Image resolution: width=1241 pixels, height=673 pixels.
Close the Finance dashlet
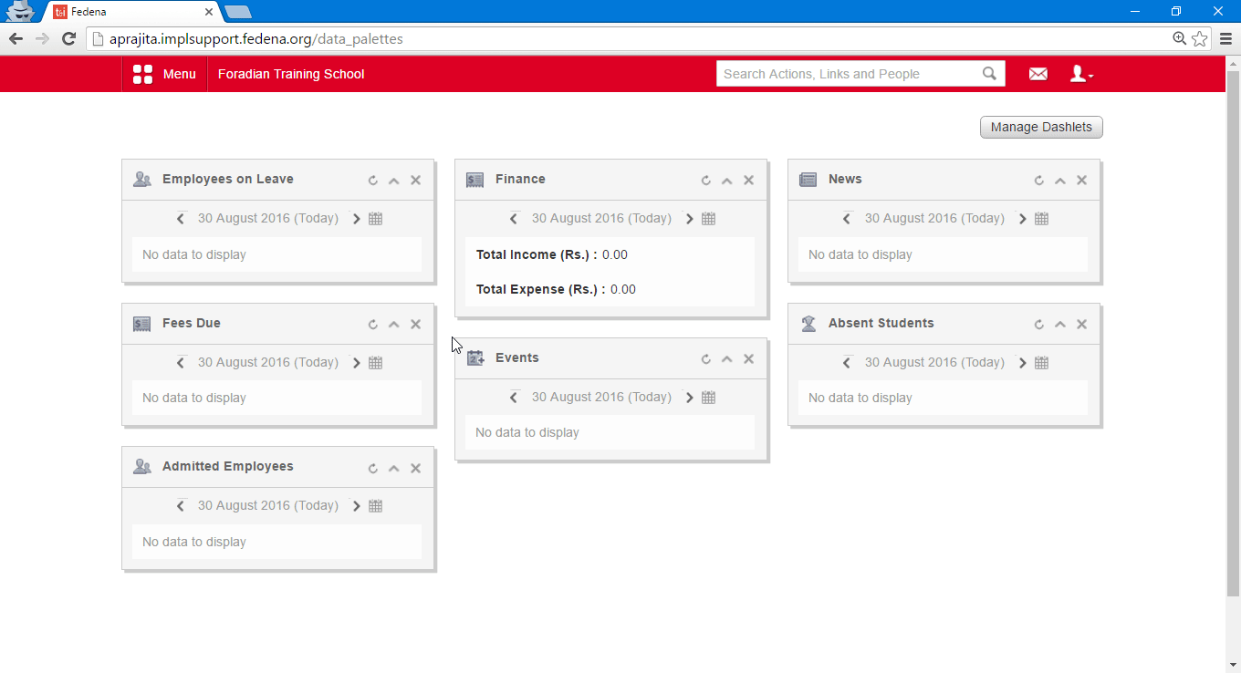click(749, 181)
